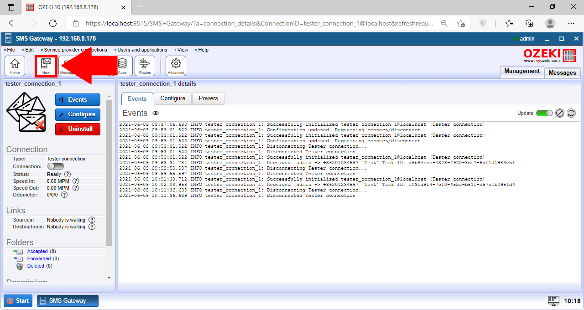Open the Advanced gear toolbar icon
584x310 pixels.
point(176,66)
